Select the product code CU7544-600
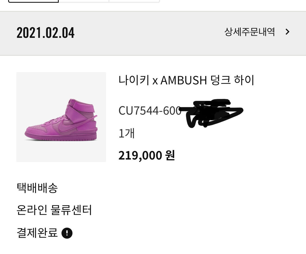Screen dimensions: 306x254 point(150,111)
